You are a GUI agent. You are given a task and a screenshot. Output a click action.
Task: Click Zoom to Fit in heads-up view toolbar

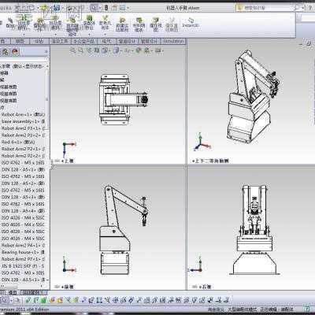tap(72, 50)
